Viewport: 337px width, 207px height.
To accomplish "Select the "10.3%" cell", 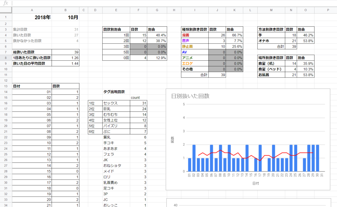I will click(x=305, y=69).
